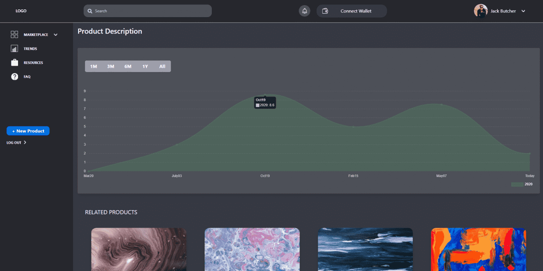Screen dimensions: 543x271
Task: Click the LOGO in the header
Action: coord(21,11)
